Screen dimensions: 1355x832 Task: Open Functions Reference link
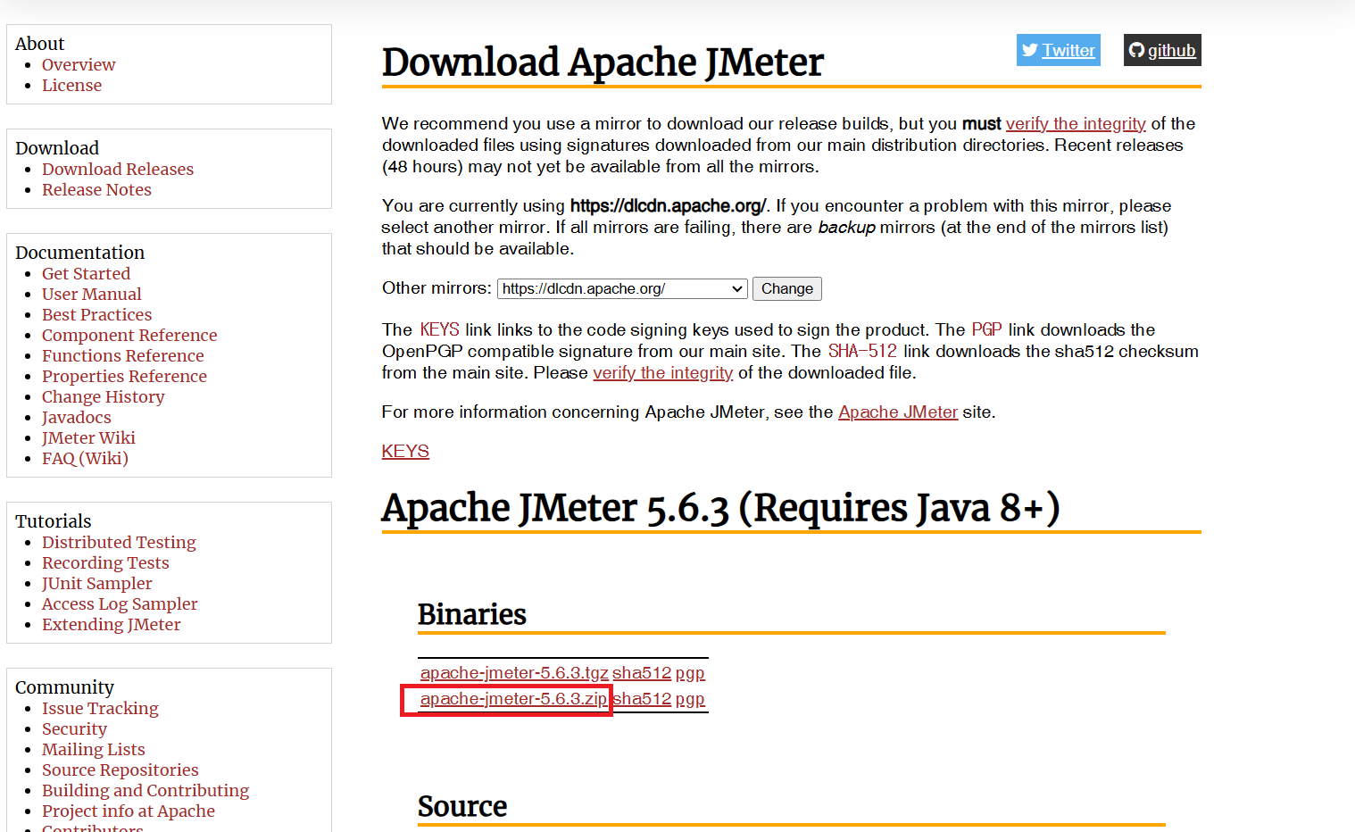point(123,355)
